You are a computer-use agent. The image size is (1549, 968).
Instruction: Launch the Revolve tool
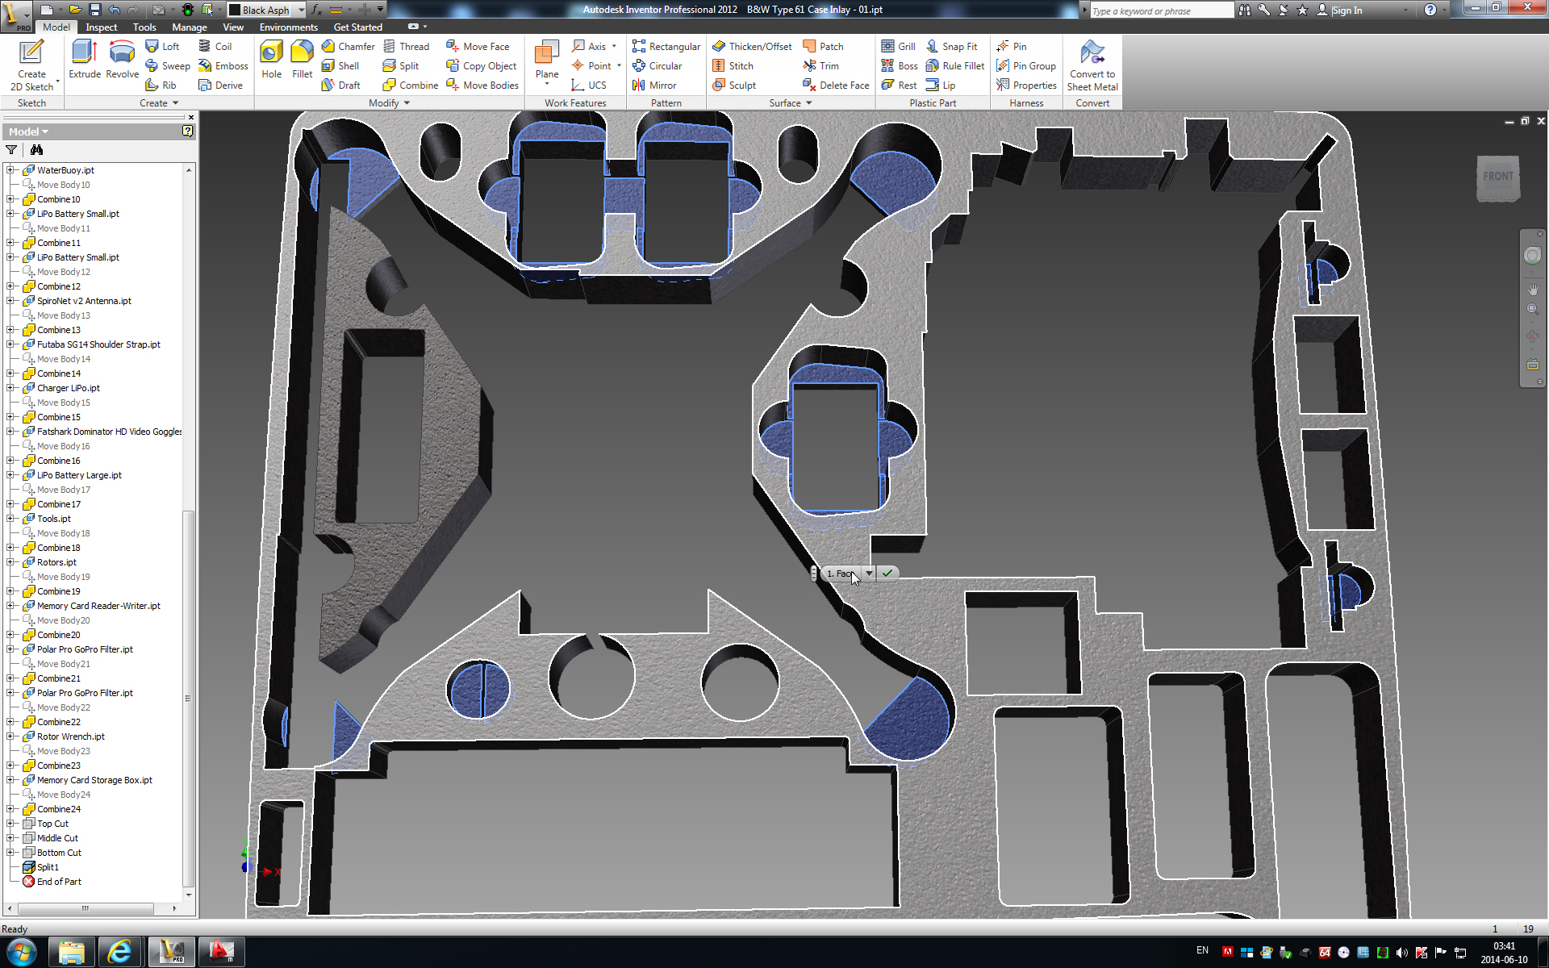(x=122, y=60)
